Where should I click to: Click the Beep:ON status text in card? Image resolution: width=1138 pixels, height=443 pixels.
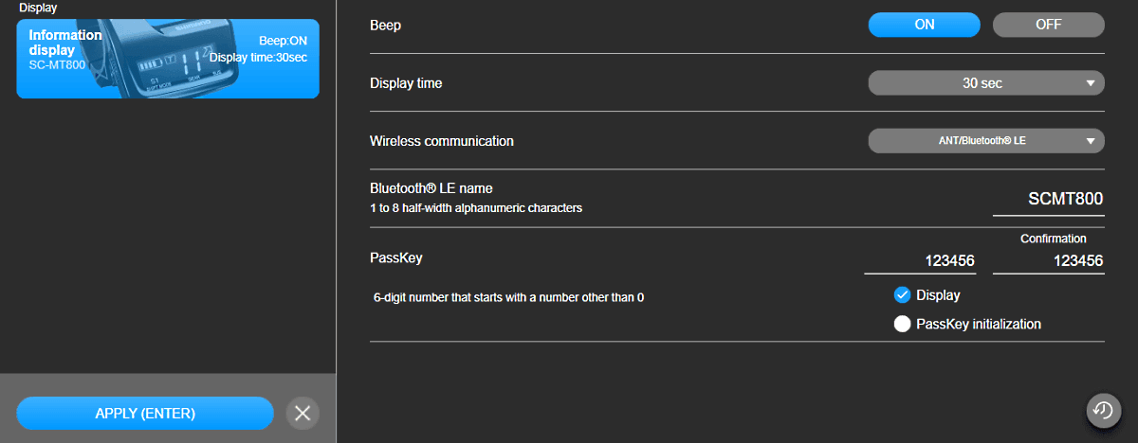(x=284, y=42)
